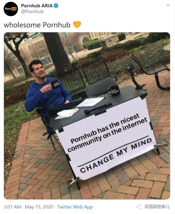This screenshot has width=175, height=214.
Task: Click the orange heart emoji
Action: point(77,25)
